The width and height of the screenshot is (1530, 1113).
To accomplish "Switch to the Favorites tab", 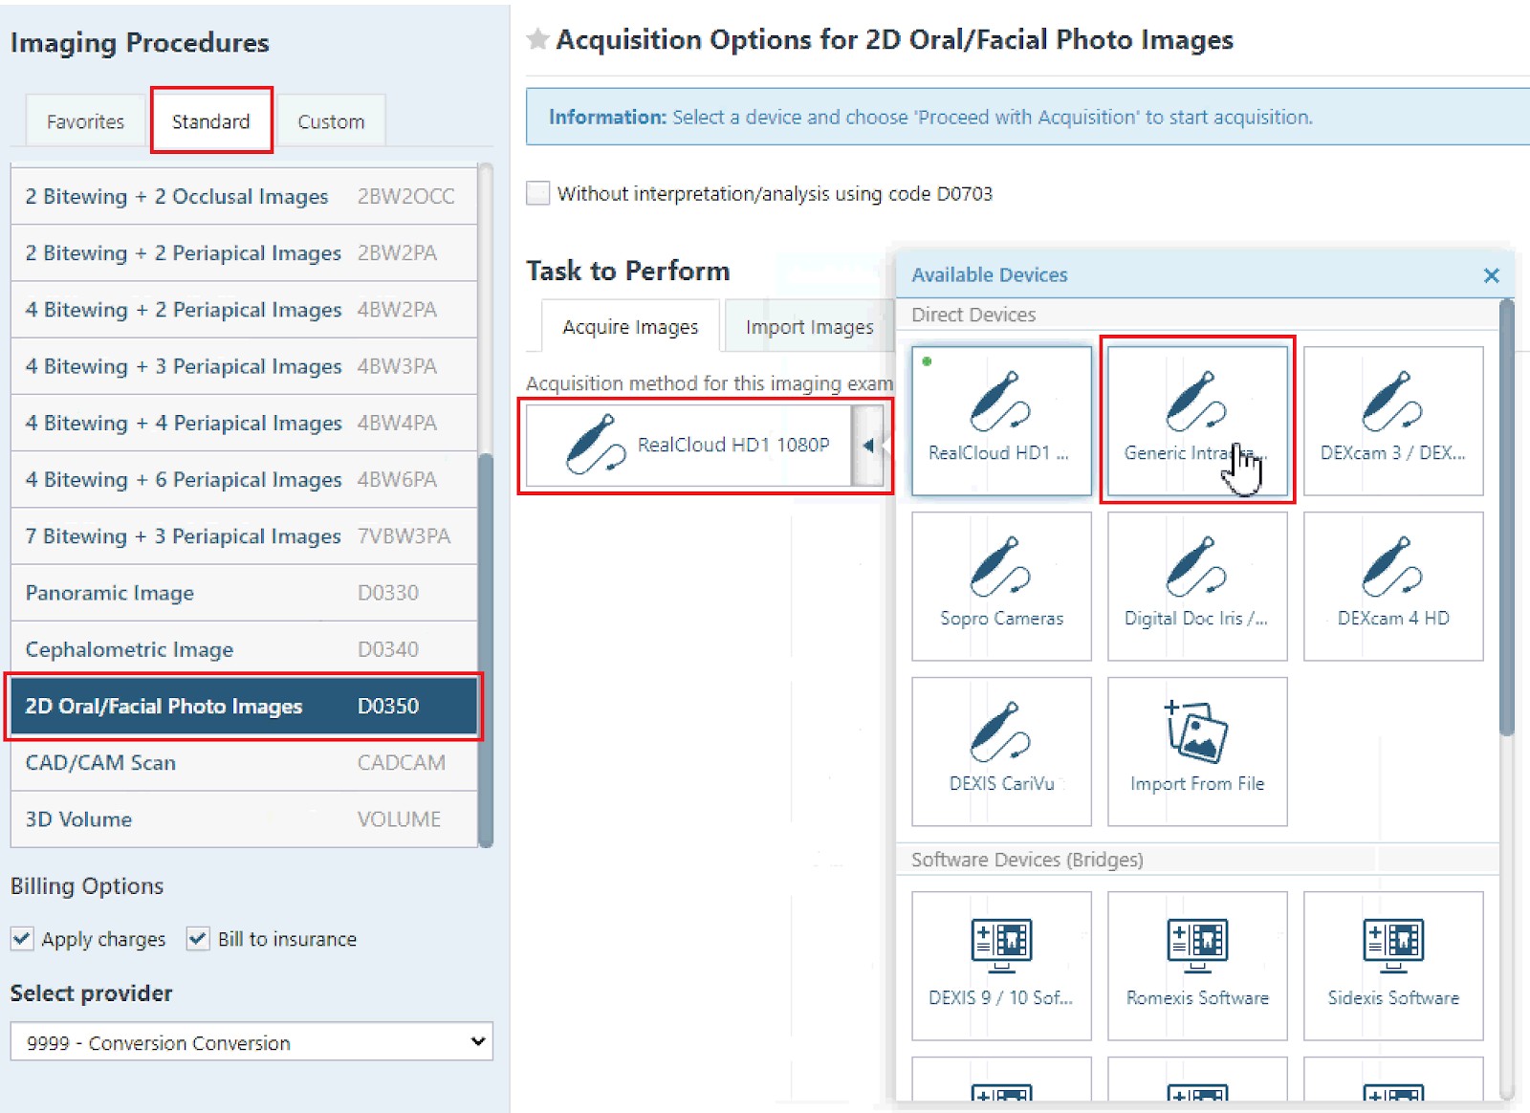I will tap(85, 121).
